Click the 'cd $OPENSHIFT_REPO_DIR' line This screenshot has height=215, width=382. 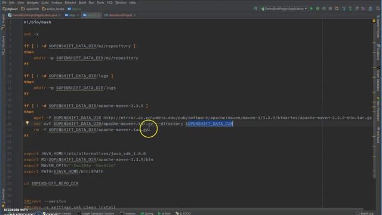51,183
